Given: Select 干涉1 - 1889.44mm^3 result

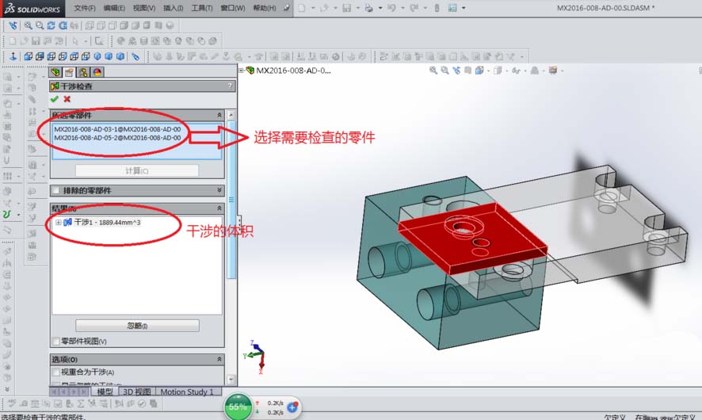Looking at the screenshot, I should click(108, 222).
